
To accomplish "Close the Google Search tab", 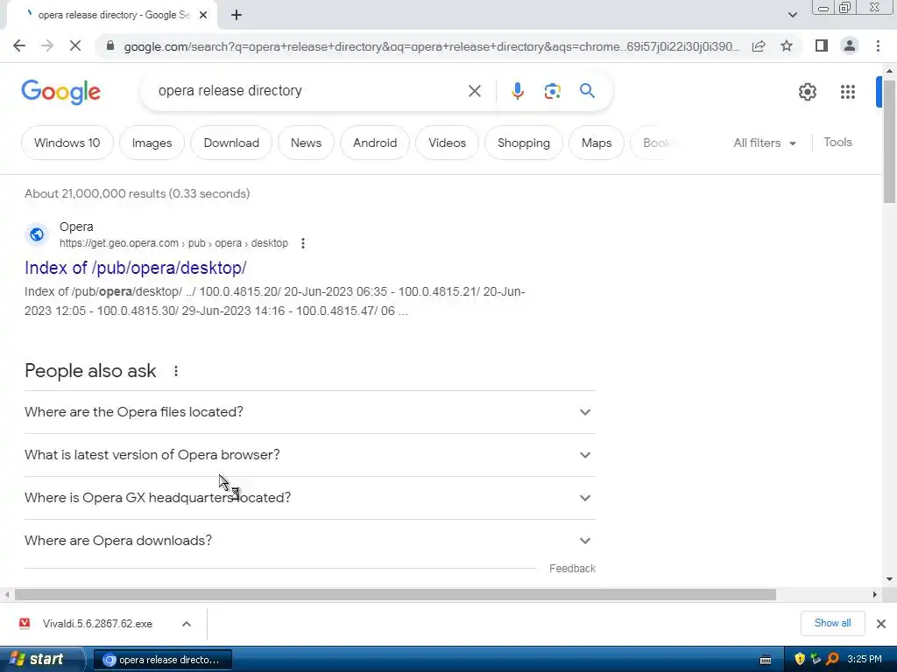I will pos(203,15).
